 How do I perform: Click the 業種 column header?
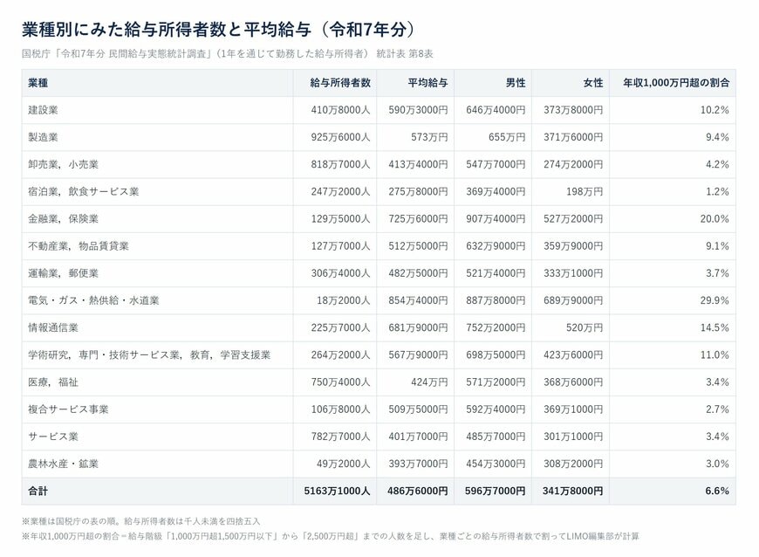[x=38, y=83]
